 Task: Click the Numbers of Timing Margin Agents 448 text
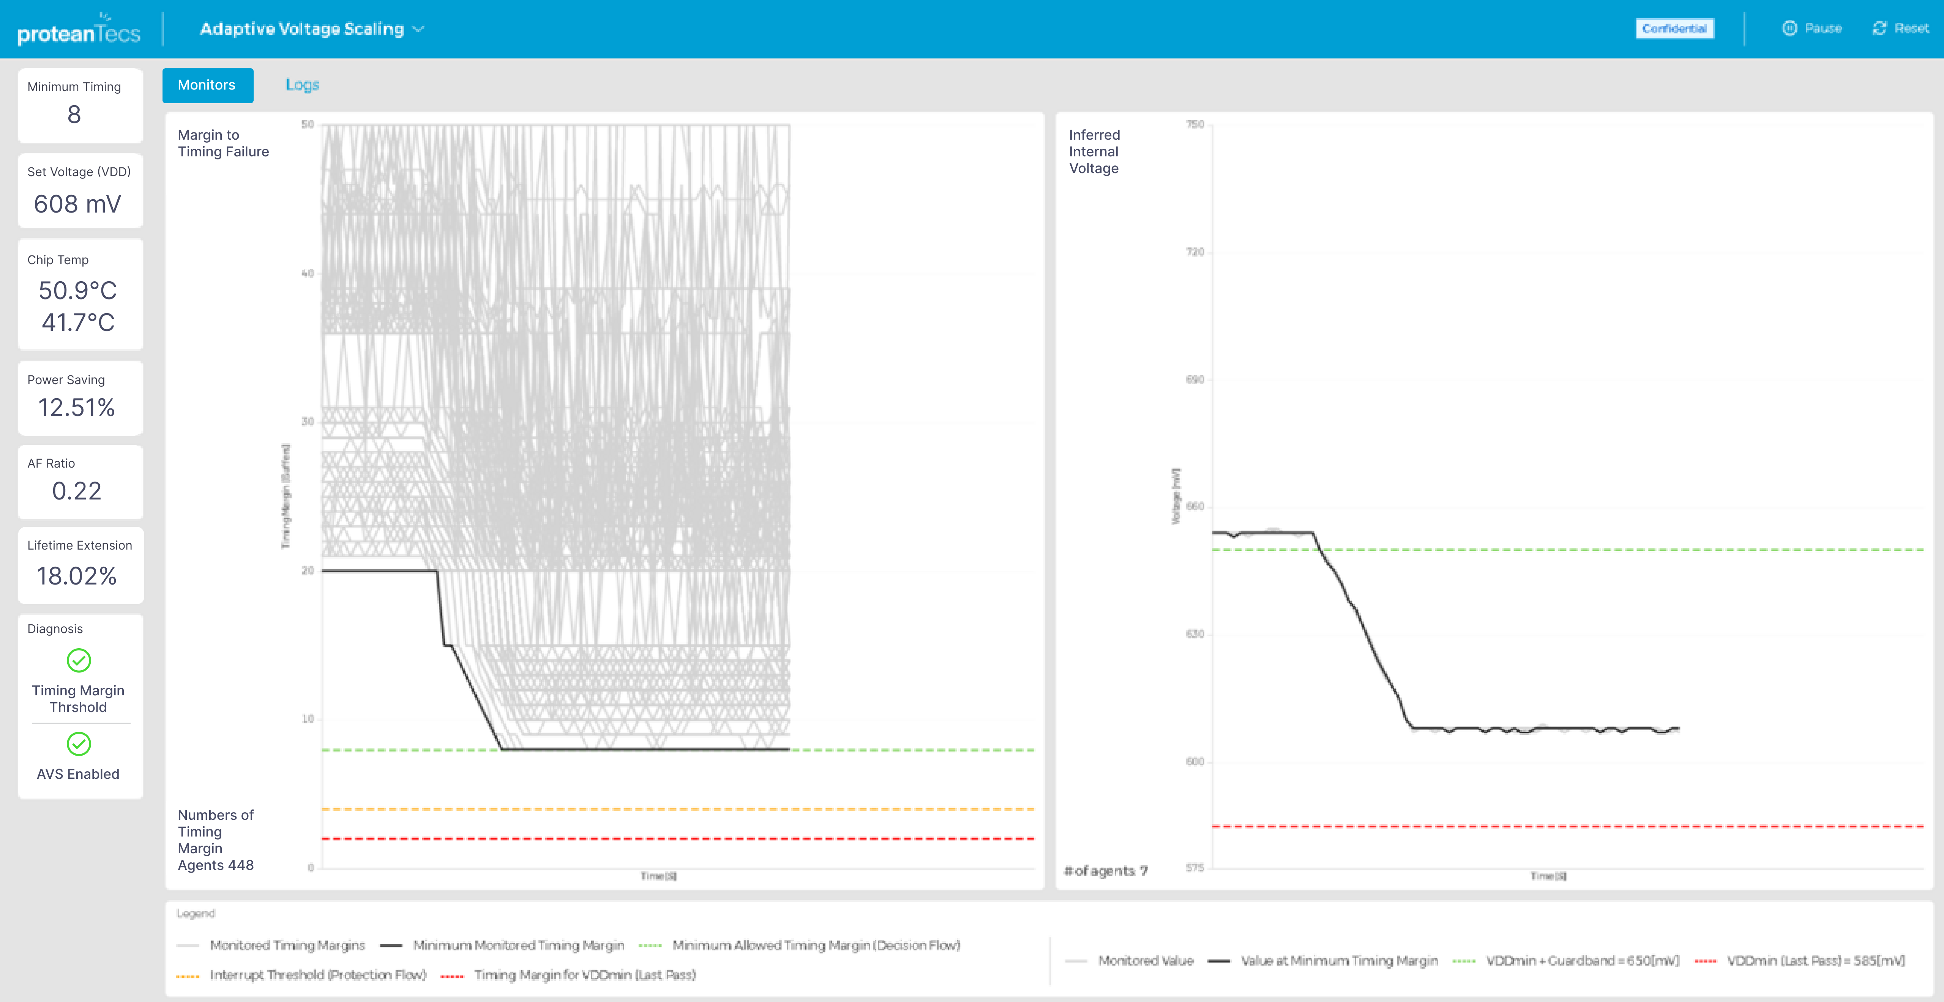click(x=216, y=840)
